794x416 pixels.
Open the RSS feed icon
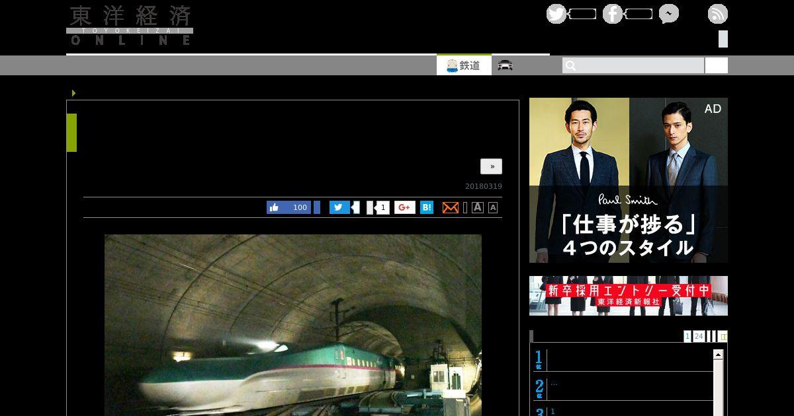tap(717, 14)
